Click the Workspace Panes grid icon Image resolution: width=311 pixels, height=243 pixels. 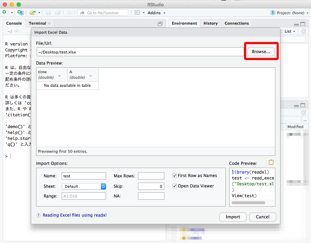tap(137, 13)
